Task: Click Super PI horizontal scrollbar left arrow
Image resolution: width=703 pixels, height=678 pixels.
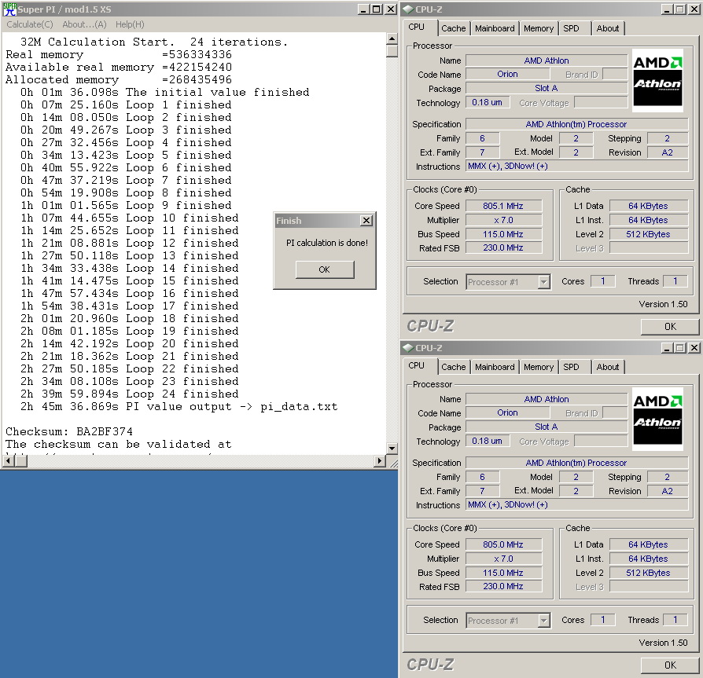Action: click(x=8, y=460)
